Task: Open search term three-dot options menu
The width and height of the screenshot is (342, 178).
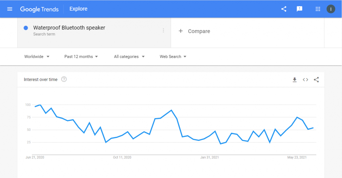Action: point(163,30)
